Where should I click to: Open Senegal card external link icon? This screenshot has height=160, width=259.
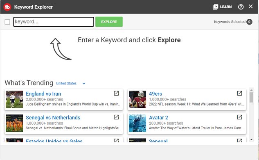[239, 140]
